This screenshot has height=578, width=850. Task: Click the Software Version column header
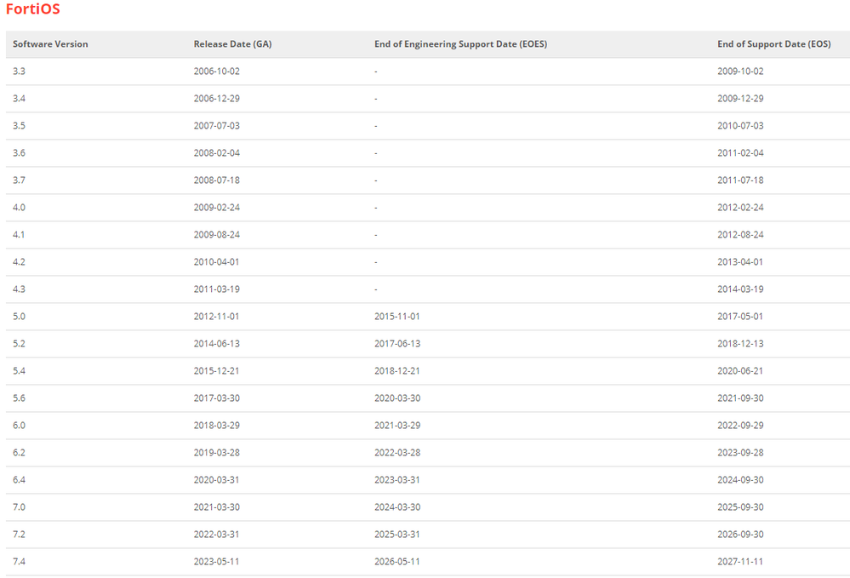coord(50,44)
